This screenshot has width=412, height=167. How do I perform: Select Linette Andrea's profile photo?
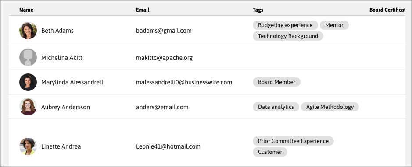coord(28,146)
